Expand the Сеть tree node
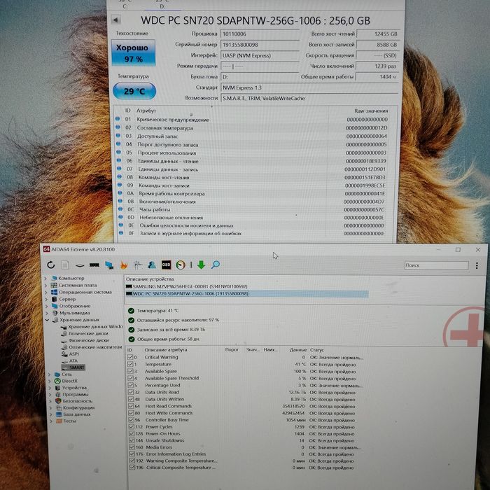The height and width of the screenshot is (490, 490). click(x=50, y=374)
